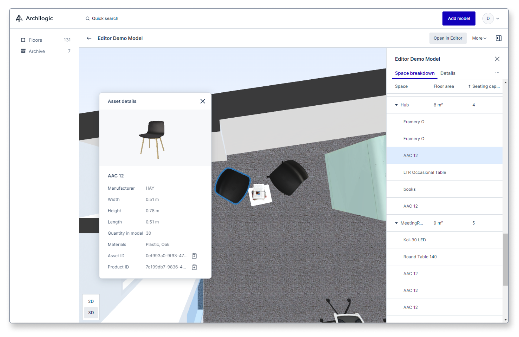
Task: Select the Details tab
Action: click(x=447, y=73)
